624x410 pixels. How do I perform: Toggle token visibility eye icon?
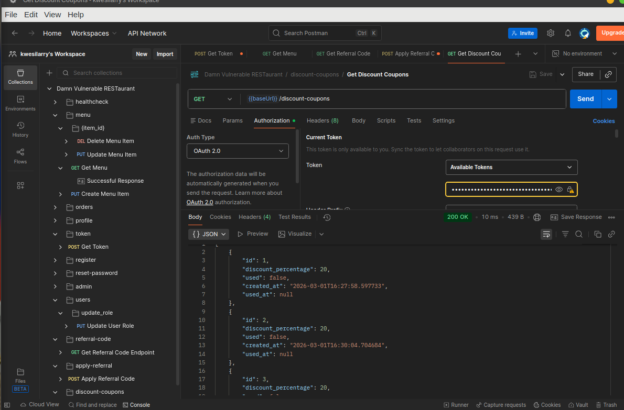pos(559,190)
